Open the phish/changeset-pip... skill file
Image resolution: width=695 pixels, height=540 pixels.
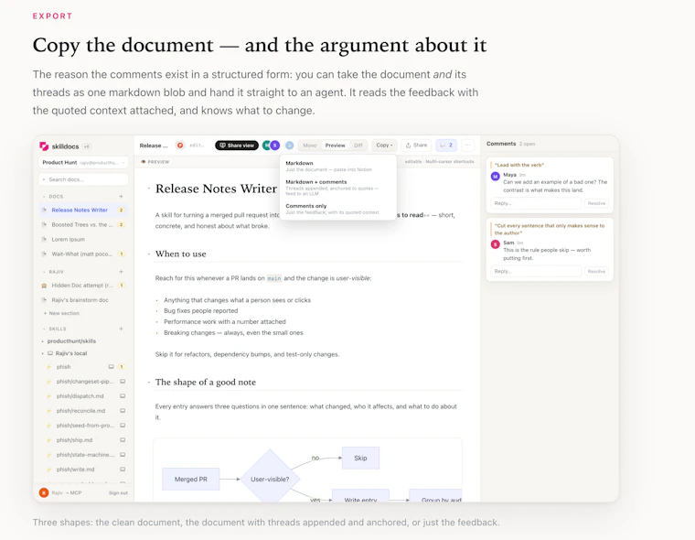pos(85,382)
